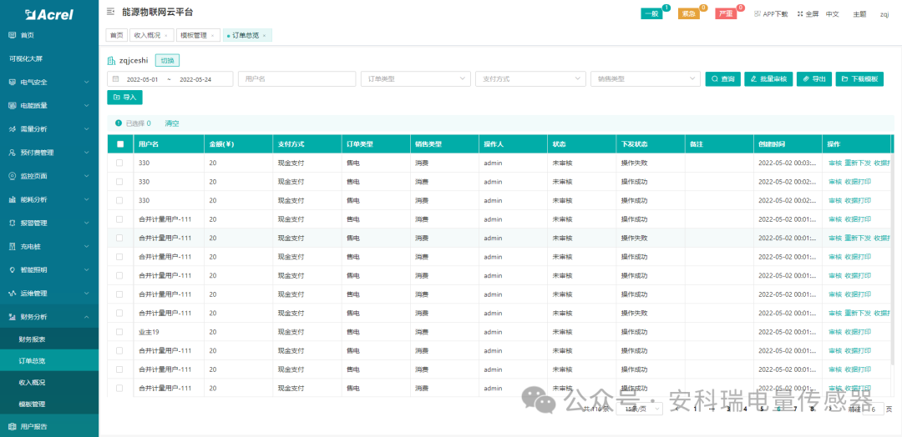Click the 预付费管理 sidebar icon
The height and width of the screenshot is (437, 902).
(12, 153)
